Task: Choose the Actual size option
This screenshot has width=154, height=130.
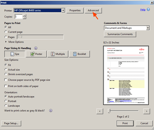Action: click(x=6, y=69)
